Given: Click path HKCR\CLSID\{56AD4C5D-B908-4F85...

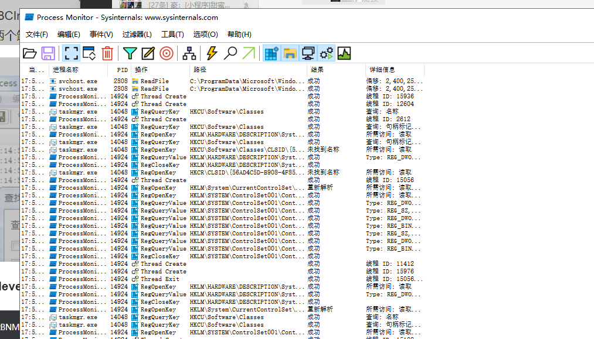Looking at the screenshot, I should point(247,173).
